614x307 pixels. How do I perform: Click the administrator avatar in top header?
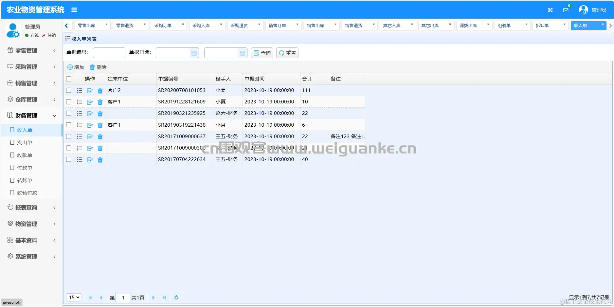[583, 10]
